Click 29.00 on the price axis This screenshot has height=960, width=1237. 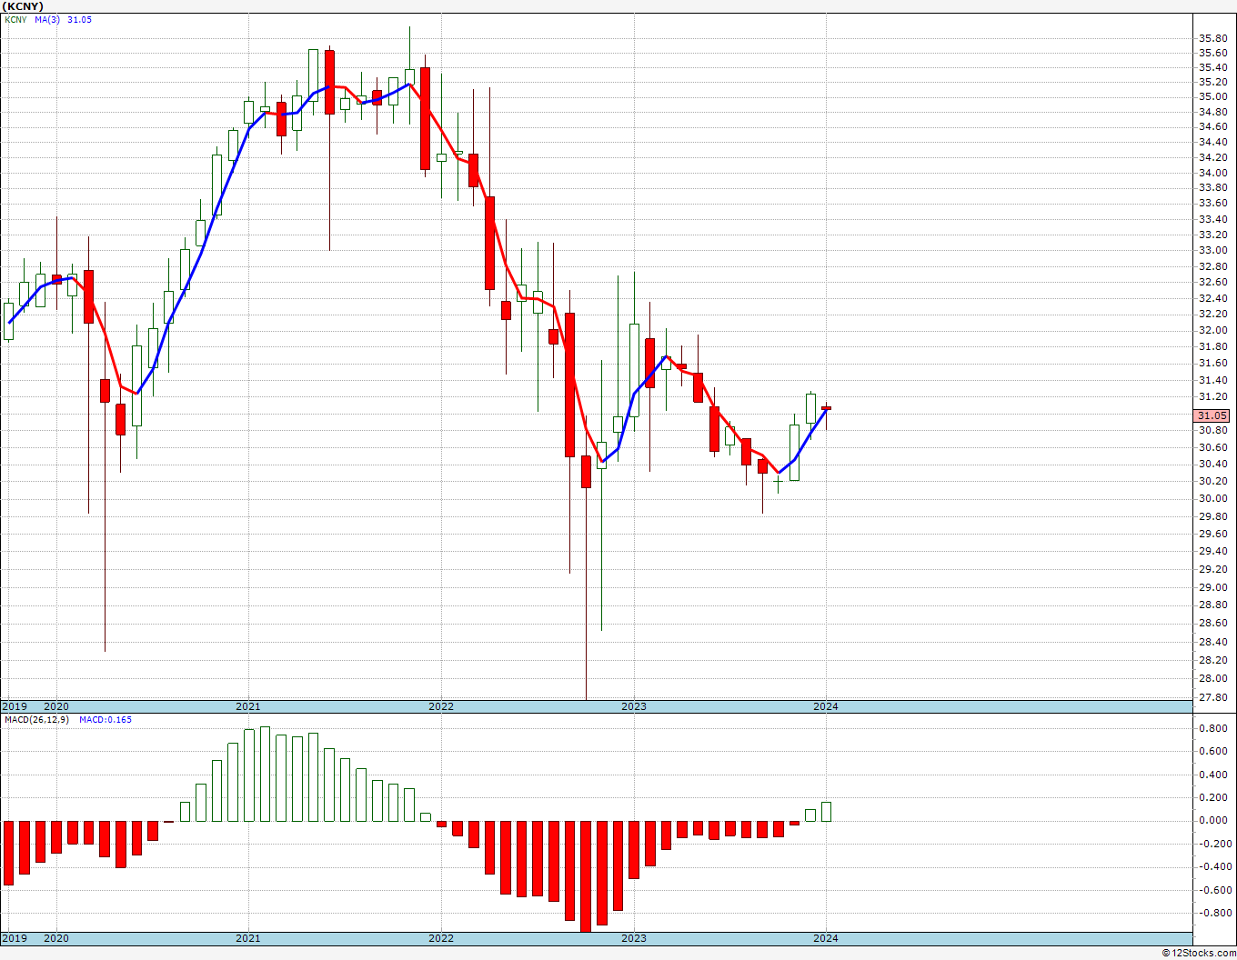(1212, 587)
